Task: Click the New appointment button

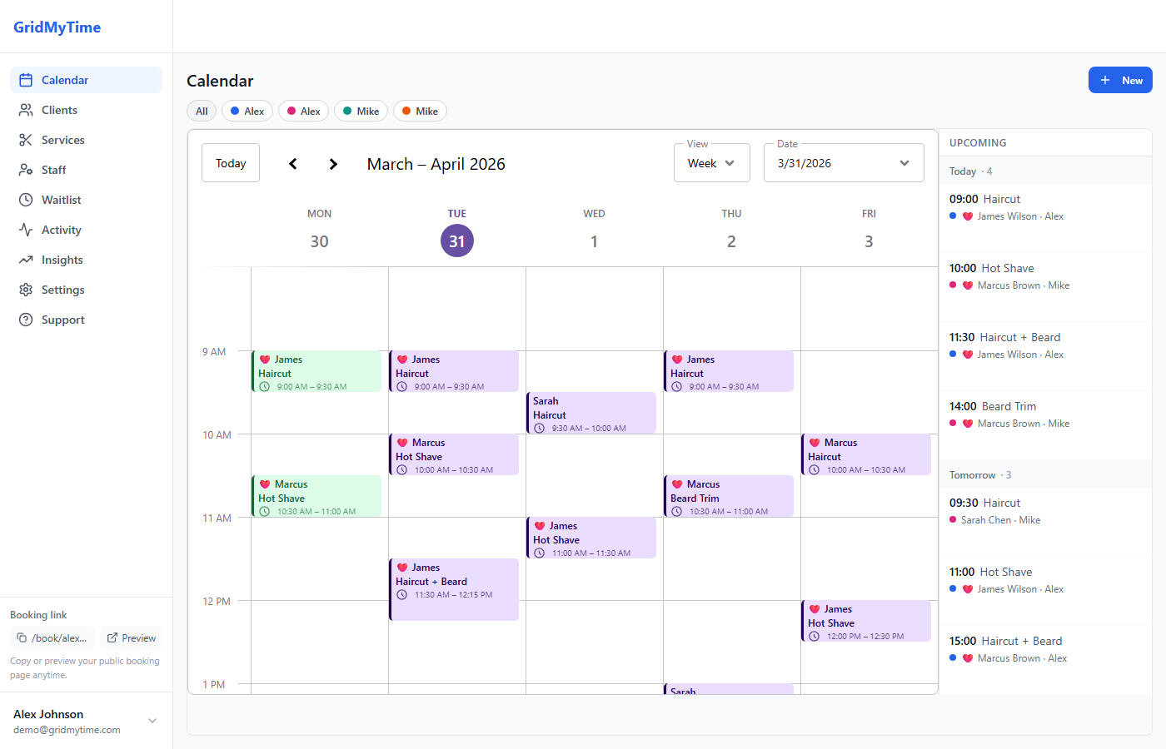Action: tap(1120, 80)
